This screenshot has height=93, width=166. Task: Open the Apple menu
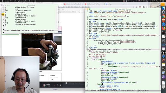tap(2, 1)
